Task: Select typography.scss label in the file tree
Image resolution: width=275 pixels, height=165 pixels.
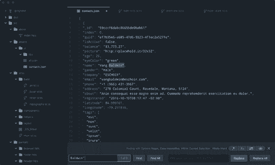Action: pyautogui.click(x=40, y=104)
